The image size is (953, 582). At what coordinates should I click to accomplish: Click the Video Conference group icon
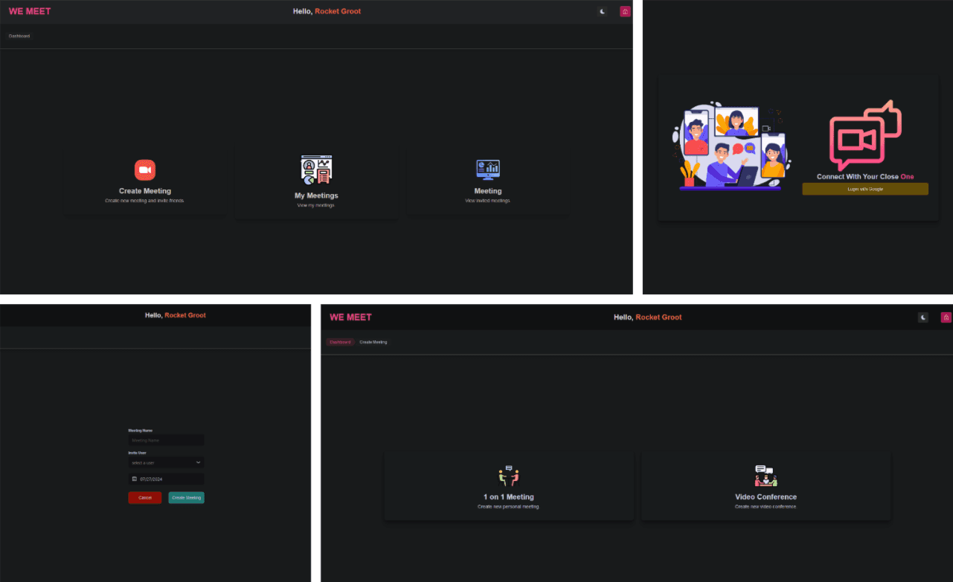click(x=766, y=476)
